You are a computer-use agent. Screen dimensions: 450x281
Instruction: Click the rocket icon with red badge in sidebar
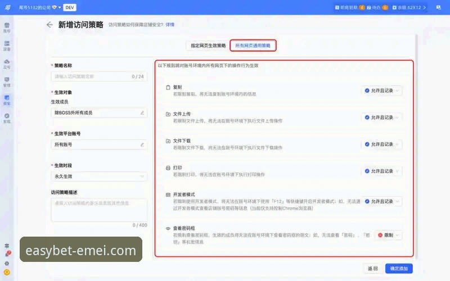8,253
